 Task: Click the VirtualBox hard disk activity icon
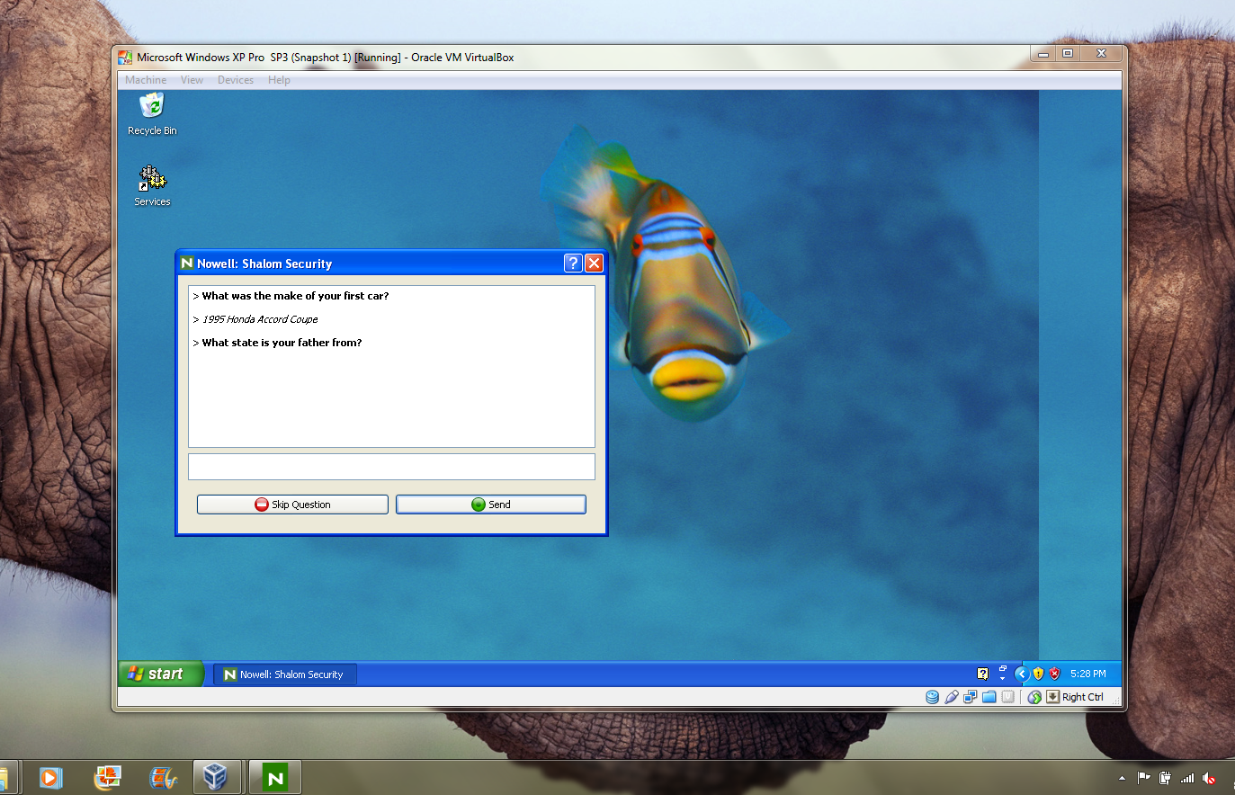click(x=932, y=697)
